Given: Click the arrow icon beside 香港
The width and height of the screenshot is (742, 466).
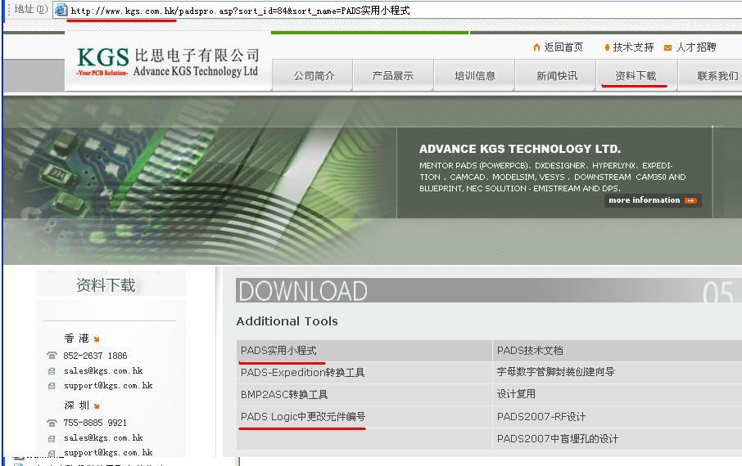Looking at the screenshot, I should click(x=97, y=338).
